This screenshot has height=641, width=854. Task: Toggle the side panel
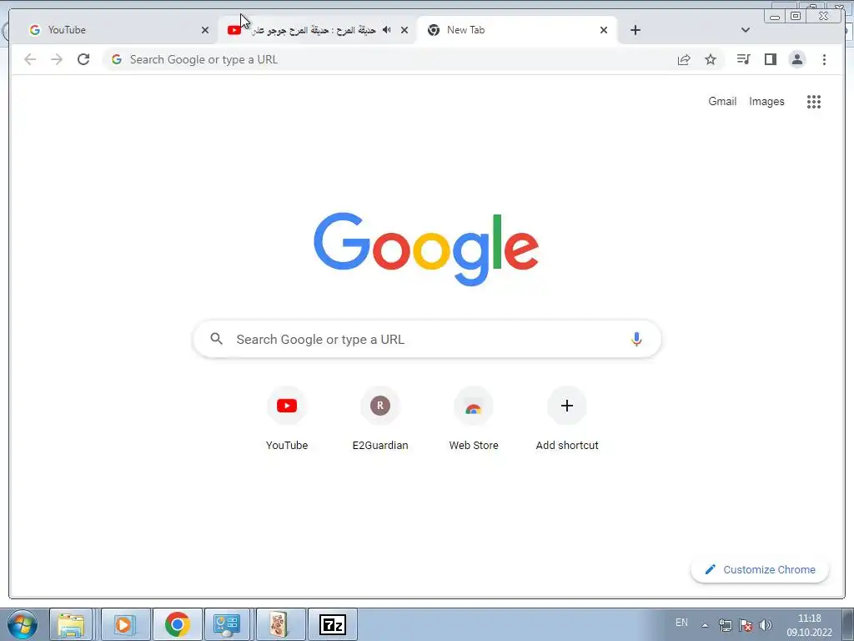(770, 59)
